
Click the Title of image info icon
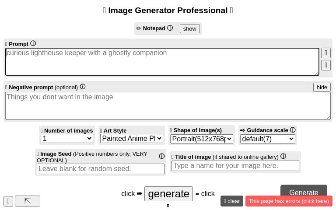[283, 156]
